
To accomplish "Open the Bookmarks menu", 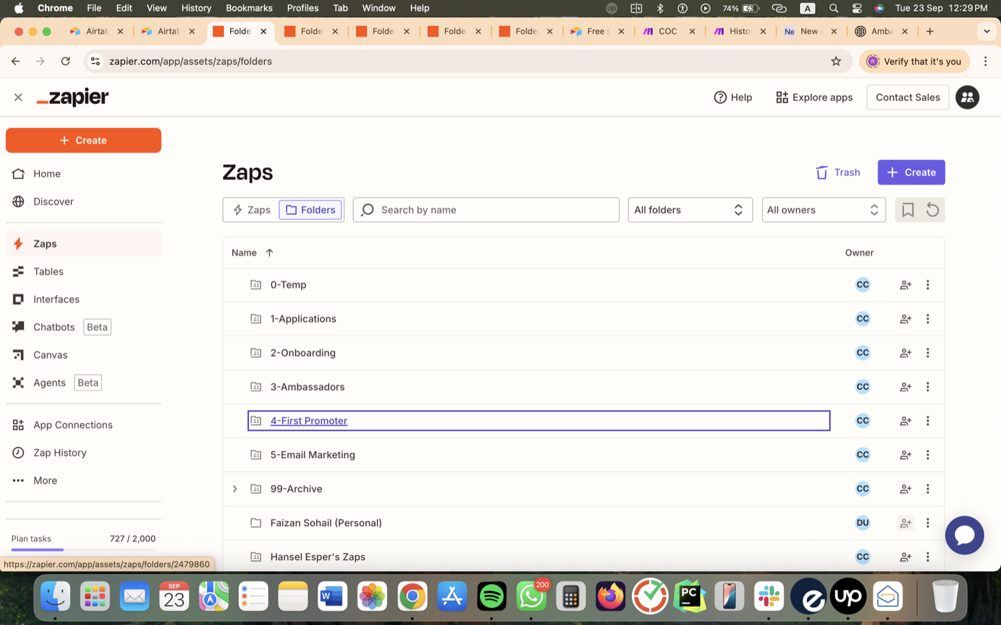I will click(249, 8).
